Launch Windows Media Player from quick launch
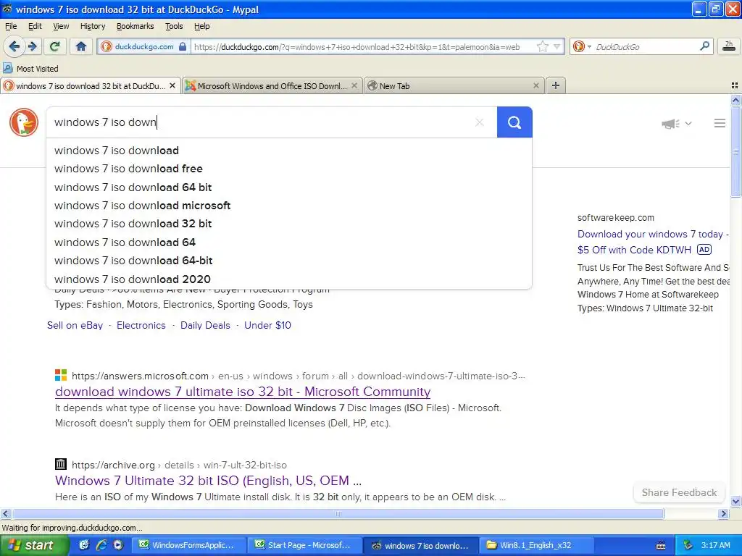Screen dimensions: 742x556 118,545
